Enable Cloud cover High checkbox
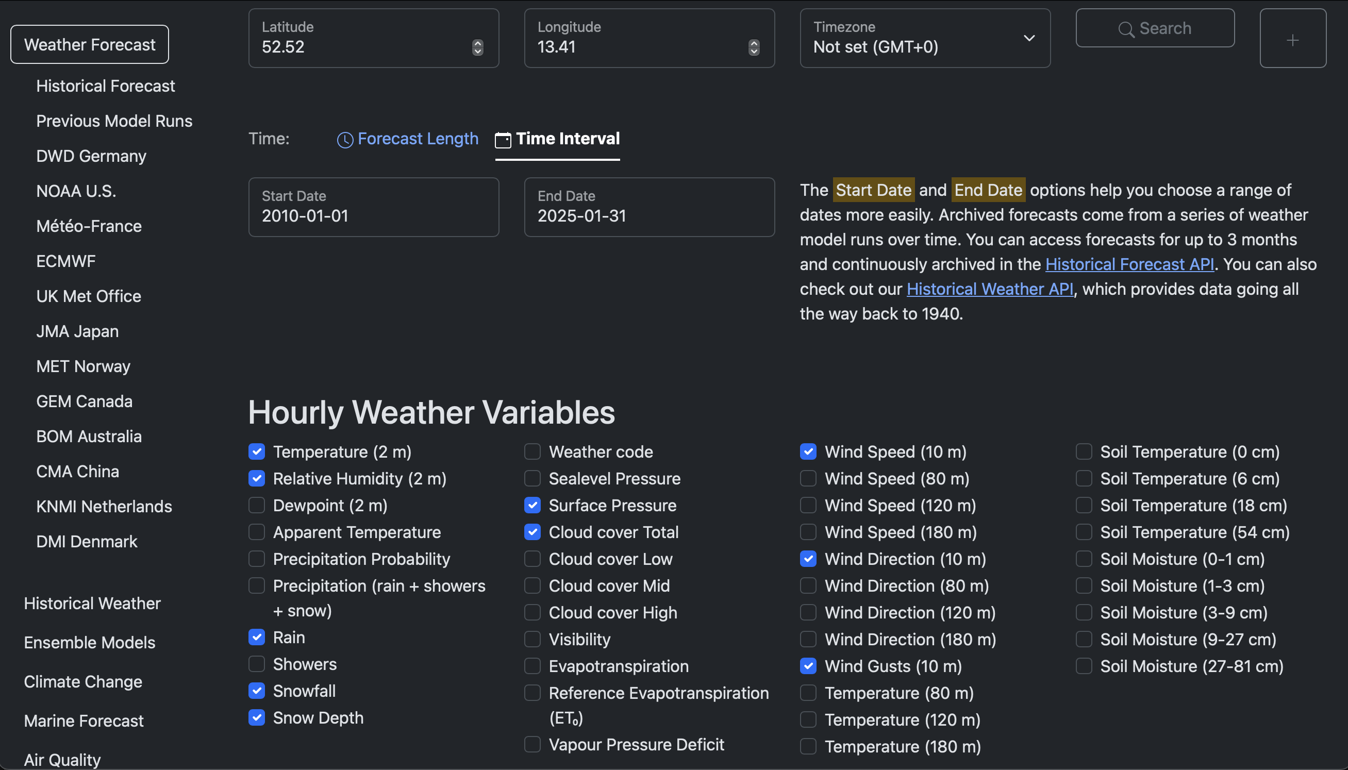This screenshot has width=1348, height=770. (532, 612)
